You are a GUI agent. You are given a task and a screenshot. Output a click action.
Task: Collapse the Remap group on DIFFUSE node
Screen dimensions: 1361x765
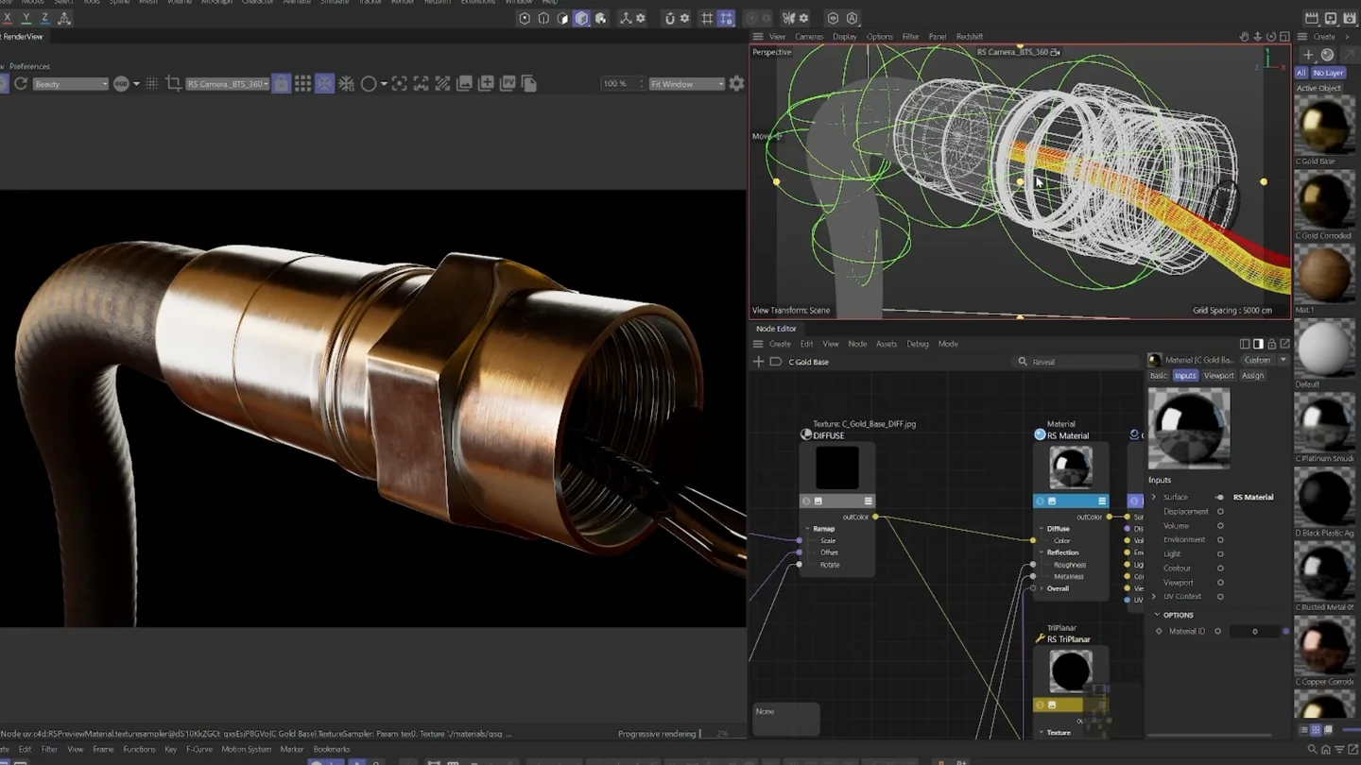coord(807,529)
